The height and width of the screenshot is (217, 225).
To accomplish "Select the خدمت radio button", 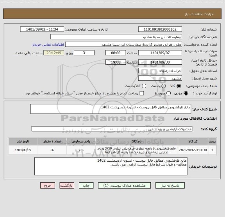I will (x=164, y=86).
